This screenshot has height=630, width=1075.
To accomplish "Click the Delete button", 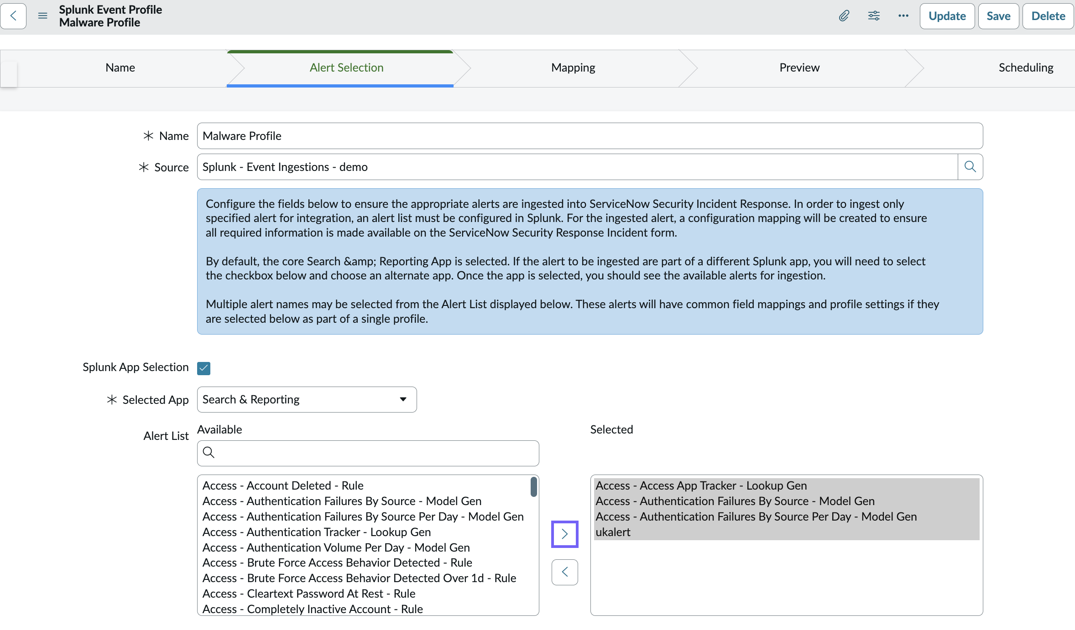I will click(x=1049, y=16).
